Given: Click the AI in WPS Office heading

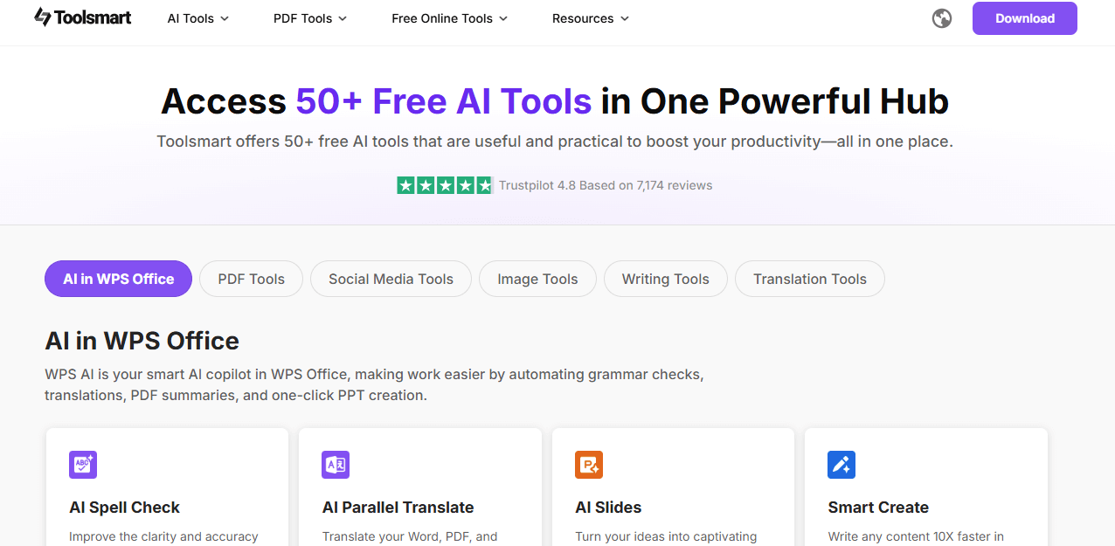Looking at the screenshot, I should click(142, 341).
